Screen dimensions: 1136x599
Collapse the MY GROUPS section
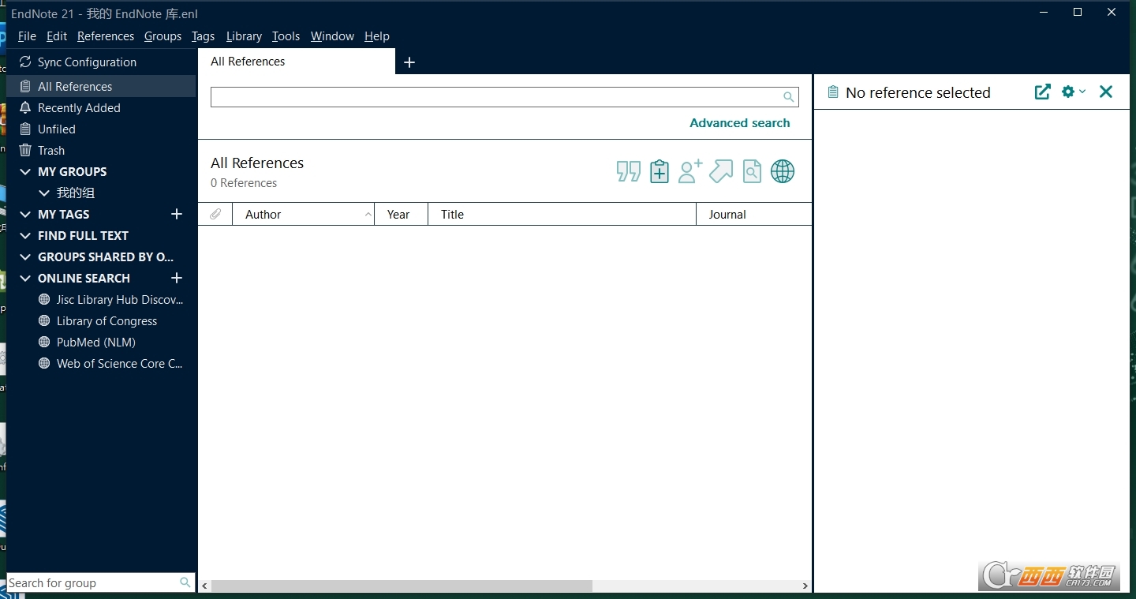click(25, 171)
